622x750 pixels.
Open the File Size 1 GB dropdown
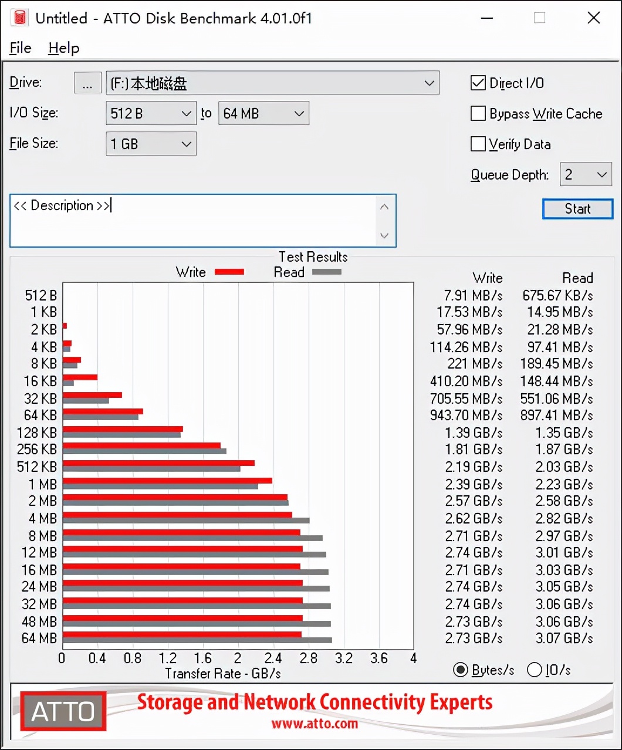pyautogui.click(x=151, y=144)
